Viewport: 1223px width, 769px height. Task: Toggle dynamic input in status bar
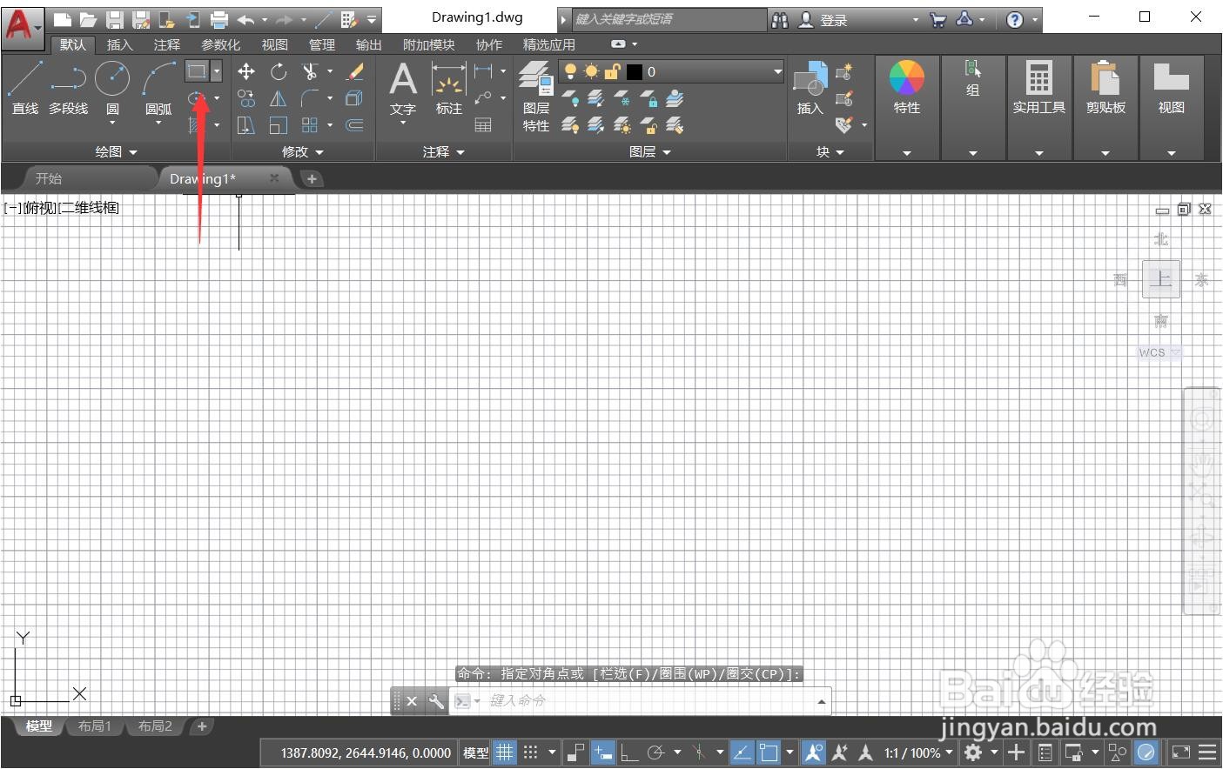coord(602,752)
